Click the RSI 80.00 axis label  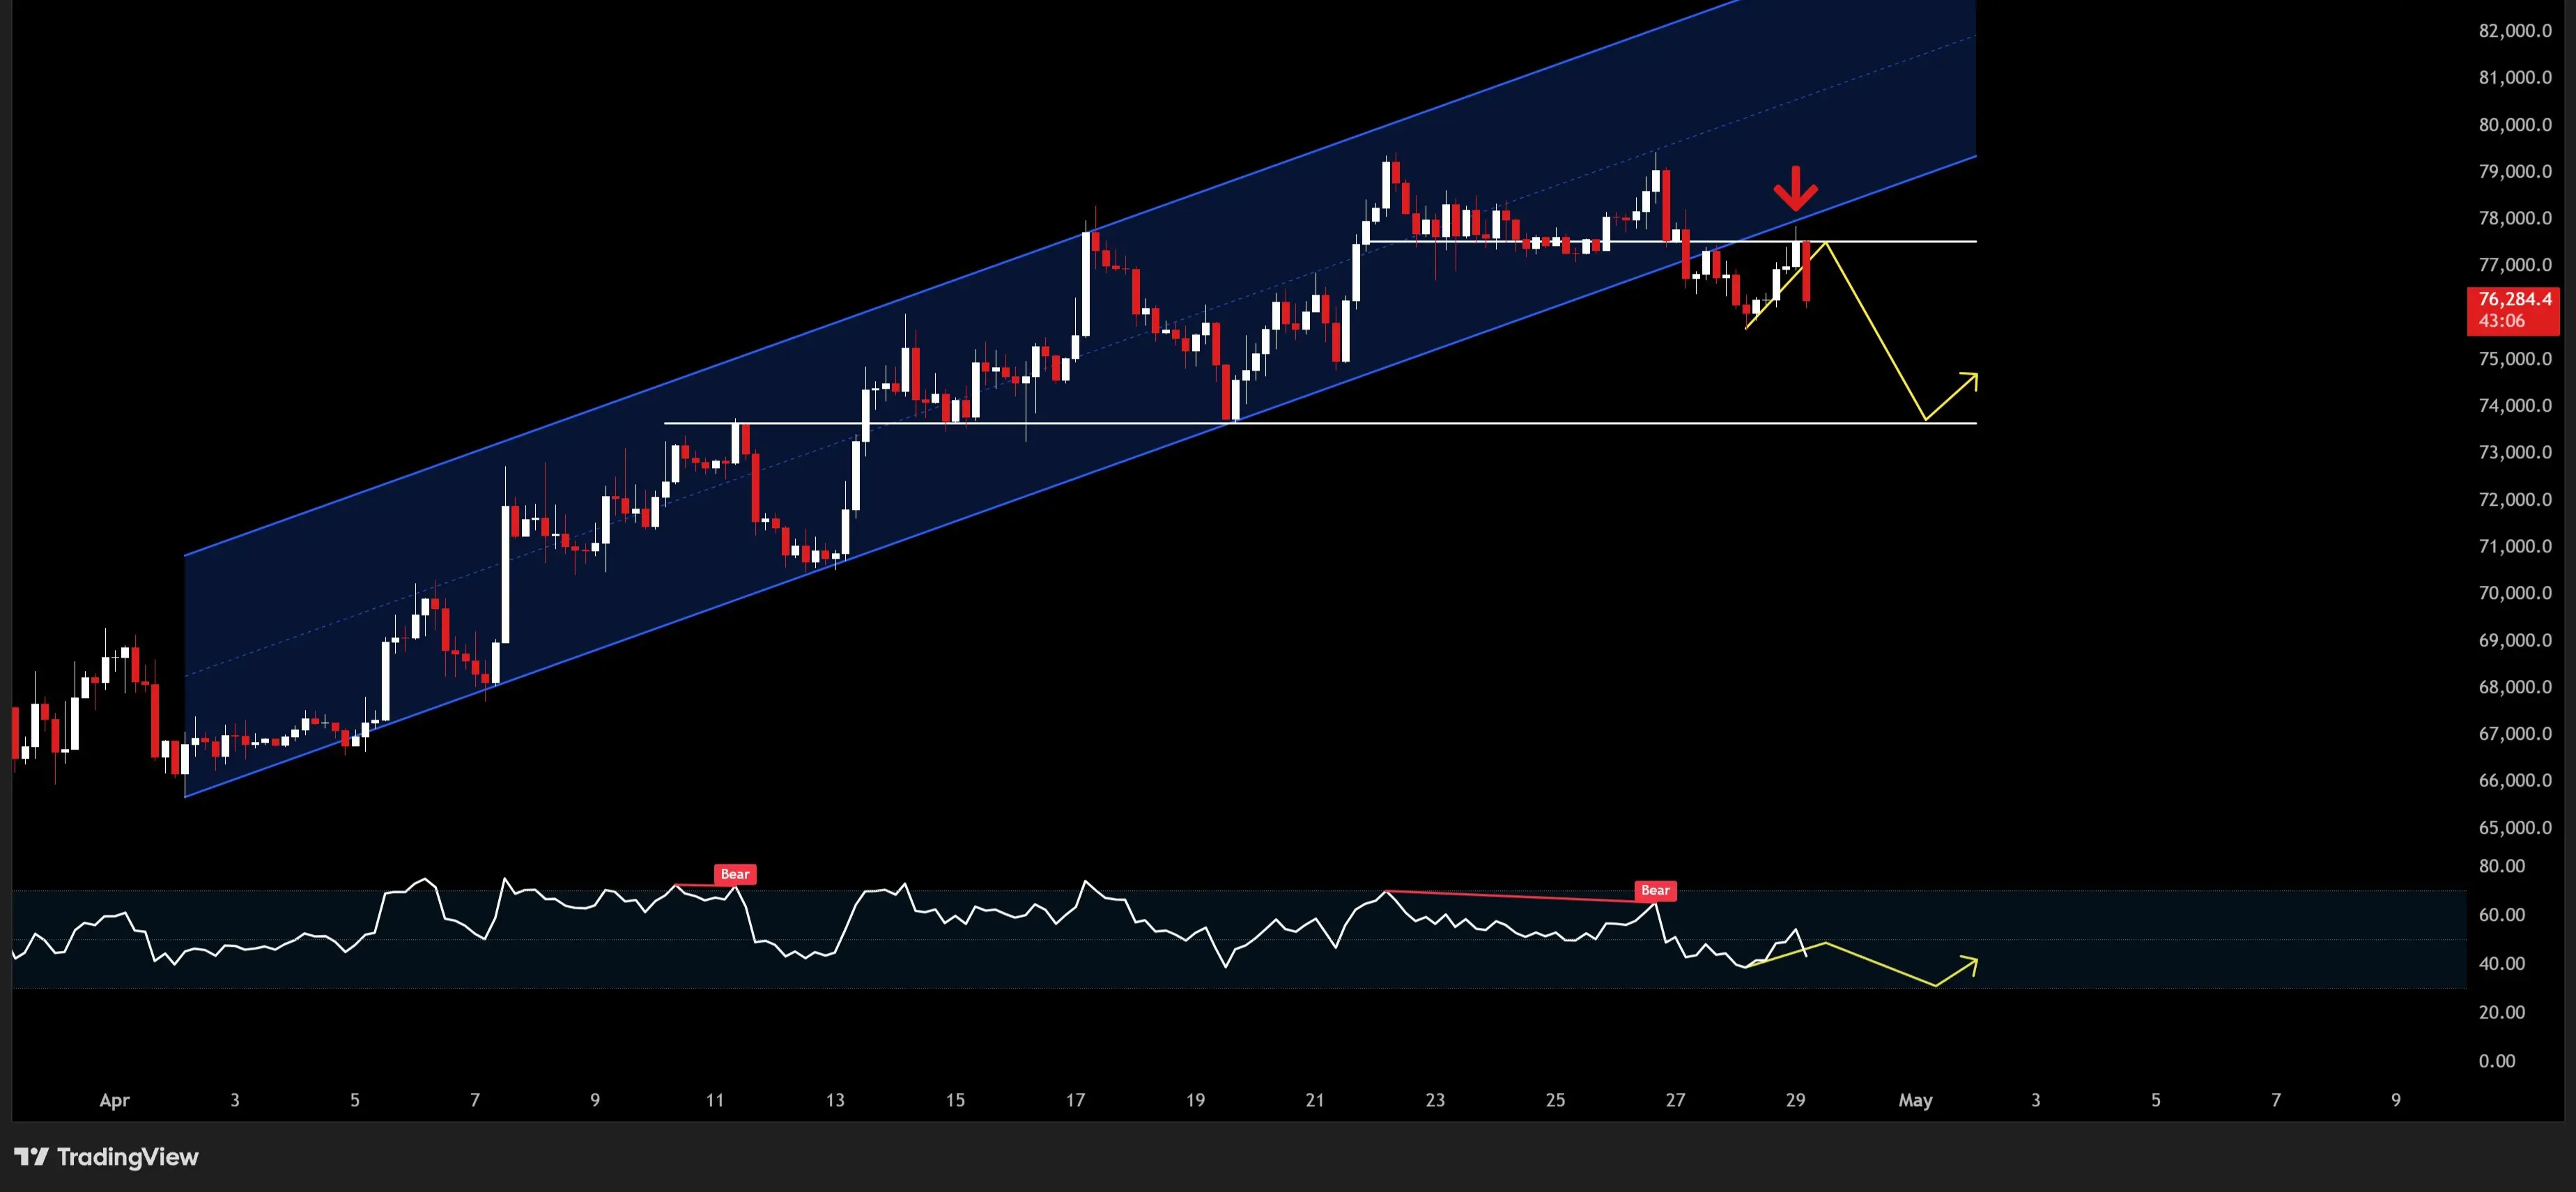point(2501,866)
